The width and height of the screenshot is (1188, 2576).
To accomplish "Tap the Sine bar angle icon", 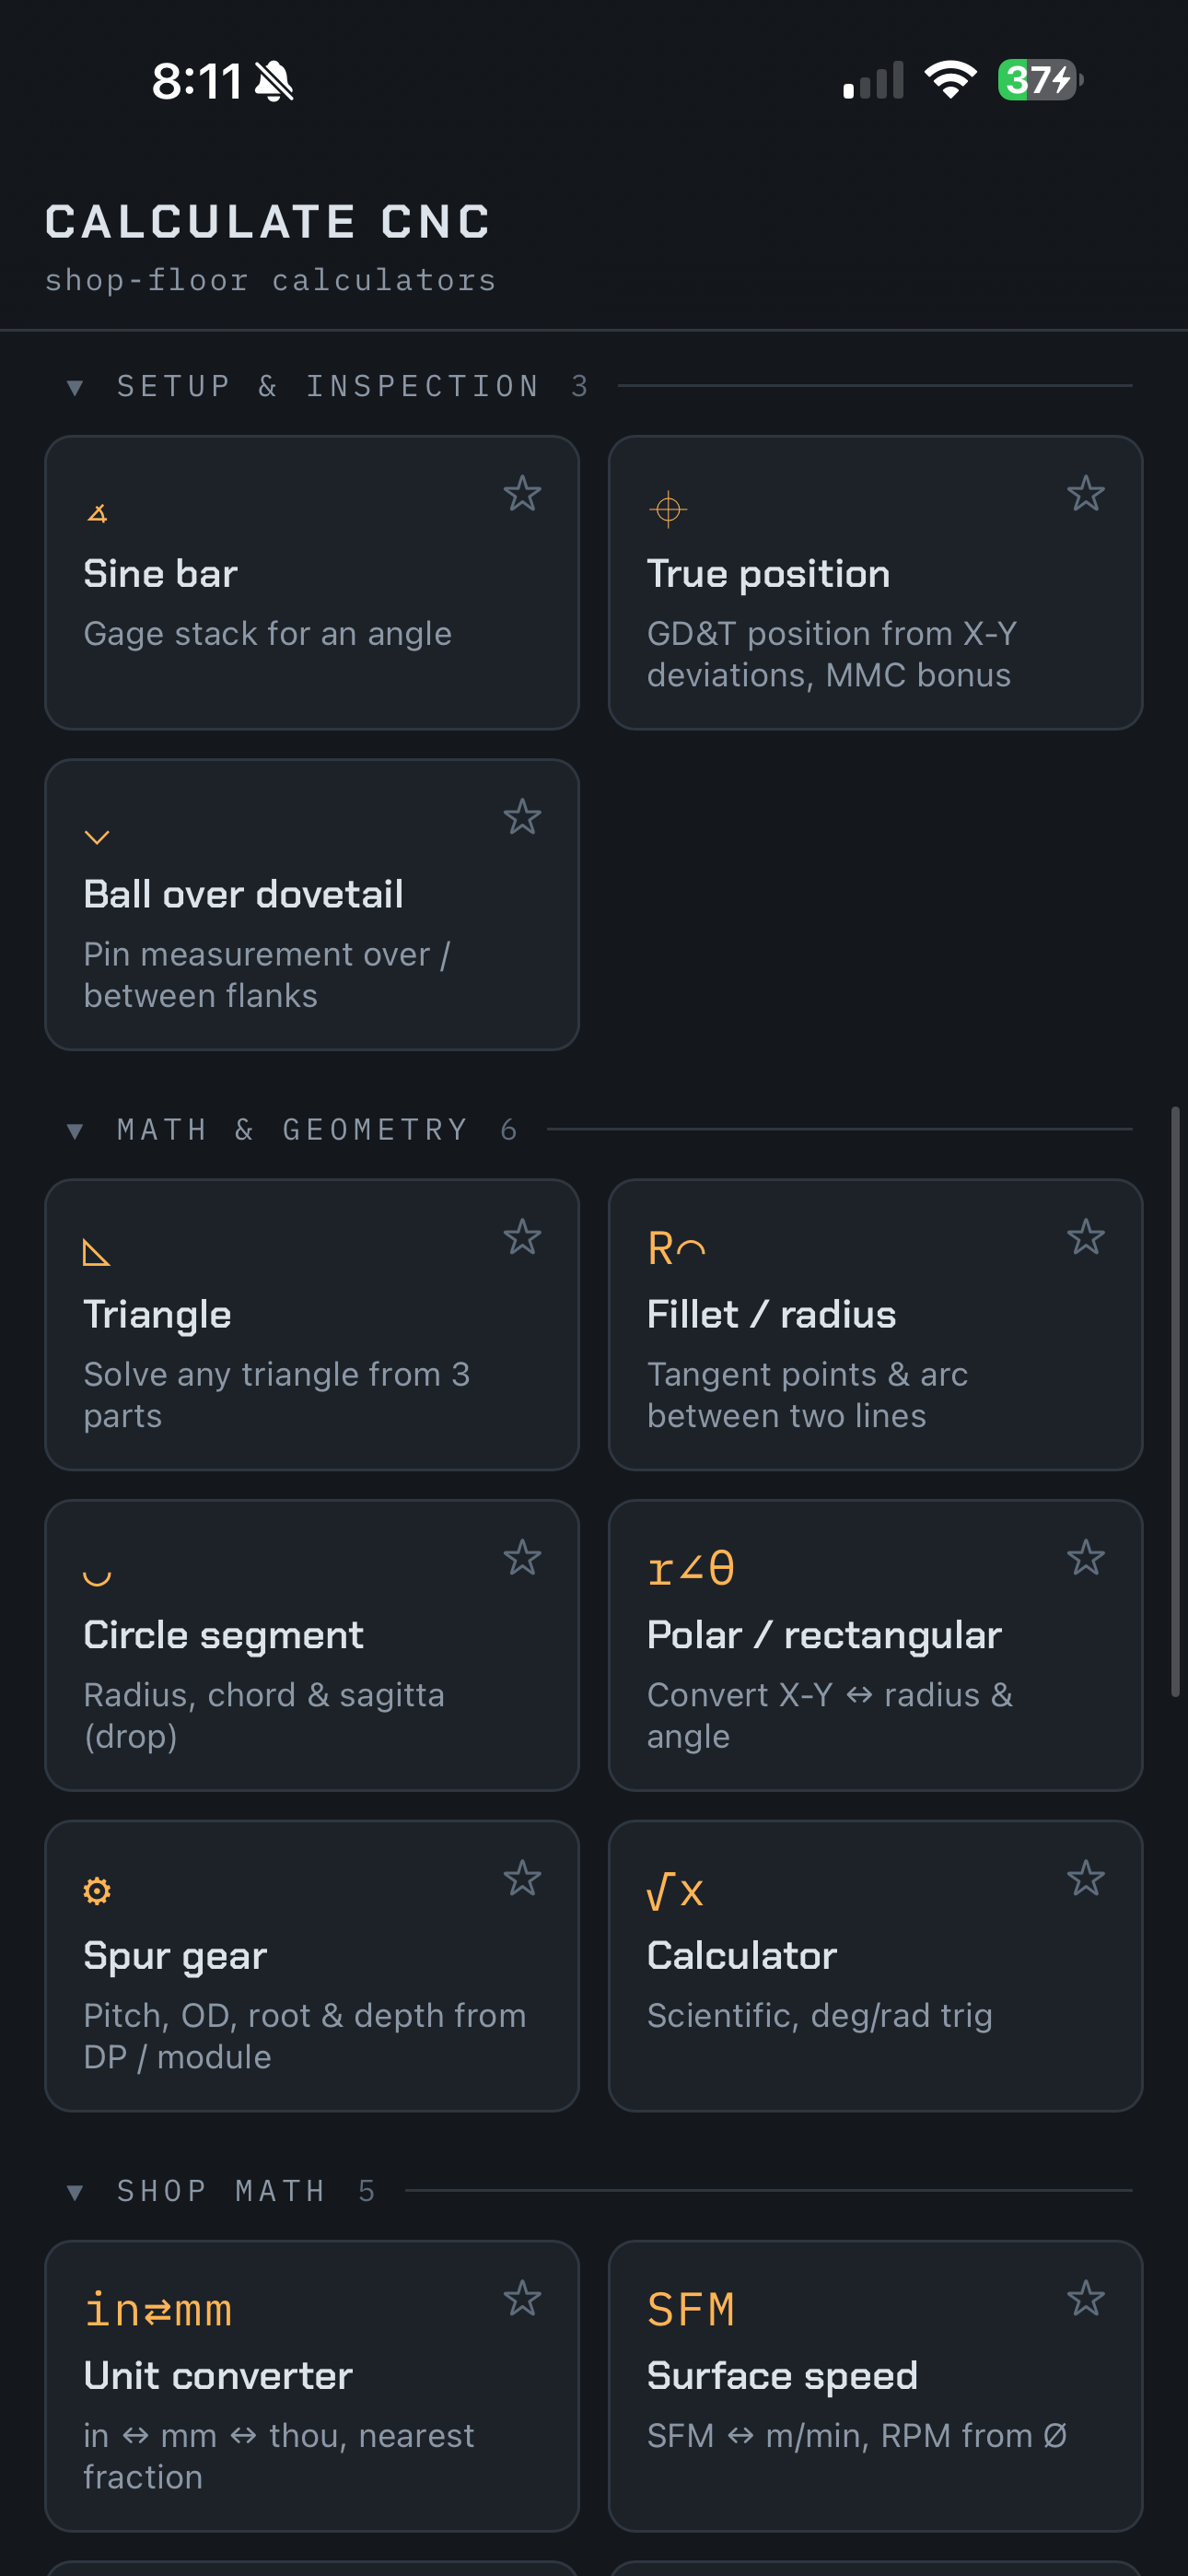I will (97, 514).
